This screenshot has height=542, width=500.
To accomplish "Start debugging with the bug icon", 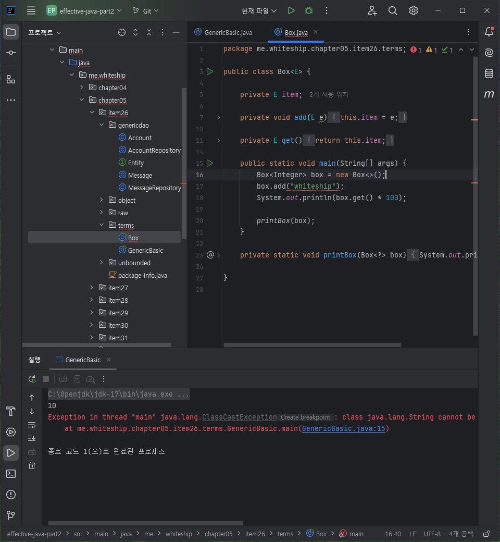I will tap(308, 11).
